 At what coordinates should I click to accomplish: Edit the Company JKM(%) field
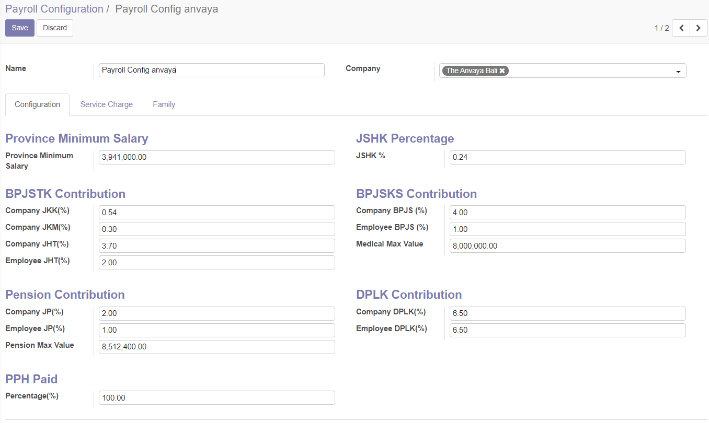coord(217,229)
